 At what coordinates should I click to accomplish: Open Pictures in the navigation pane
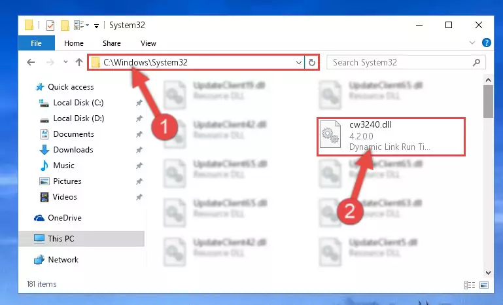[60, 181]
